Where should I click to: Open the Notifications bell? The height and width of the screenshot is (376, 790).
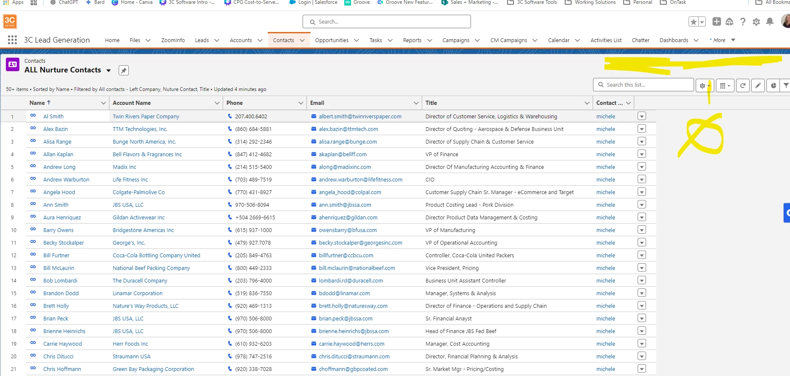click(770, 21)
